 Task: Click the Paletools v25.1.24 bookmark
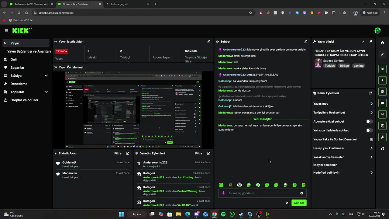(21, 20)
